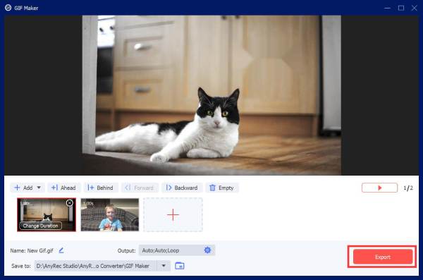Insert an image Ahead of selection
The image size is (423, 280).
click(x=64, y=188)
